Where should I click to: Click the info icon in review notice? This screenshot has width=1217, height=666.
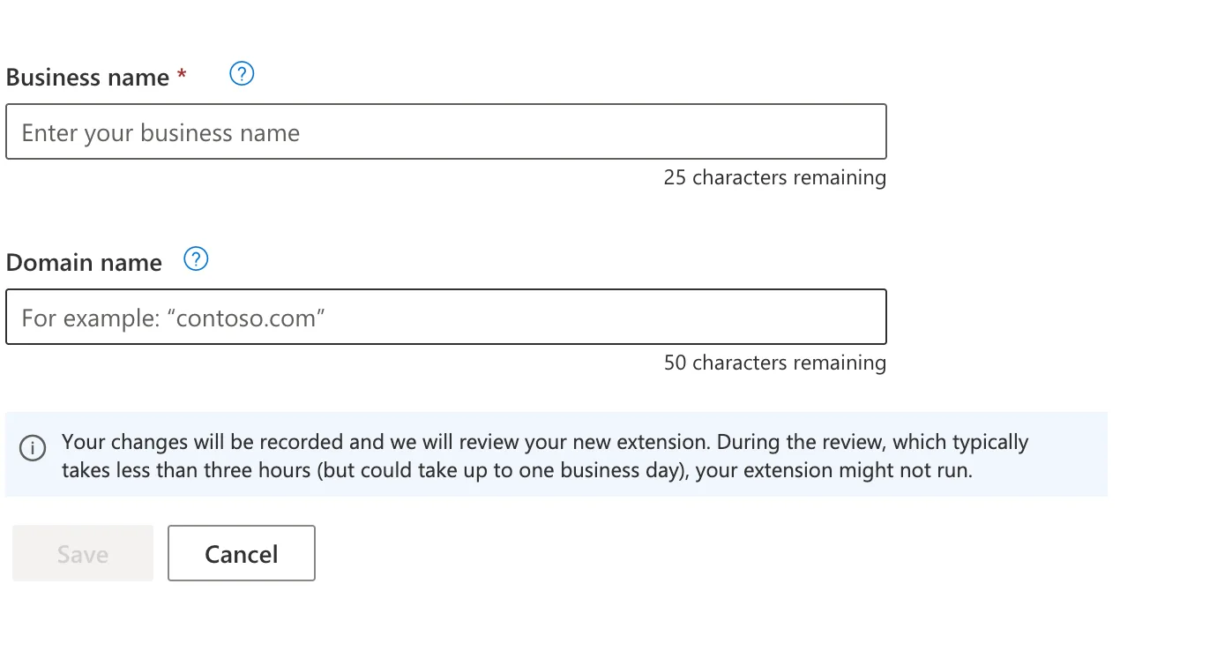pos(33,448)
